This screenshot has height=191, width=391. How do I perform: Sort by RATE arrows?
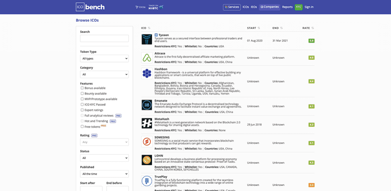pyautogui.click(x=313, y=28)
